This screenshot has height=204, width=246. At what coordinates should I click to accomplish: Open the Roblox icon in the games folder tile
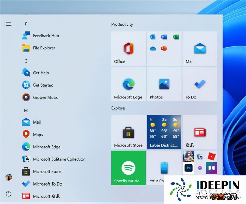click(211, 156)
